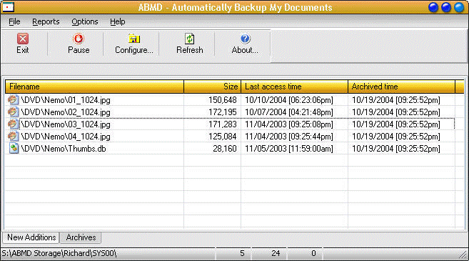Switch to the New Additions tab
469x261 pixels.
tap(31, 237)
